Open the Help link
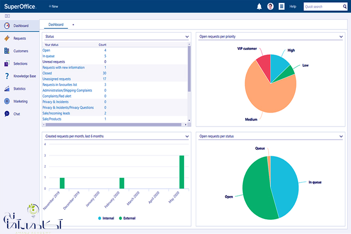The width and height of the screenshot is (351, 234). (x=293, y=7)
